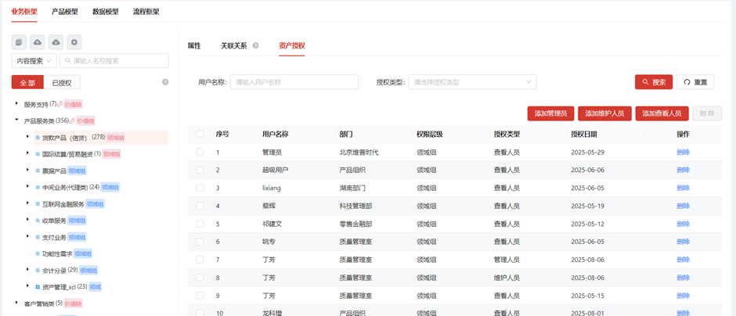
Task: Click the square node icon before 资产管理_xcl
Action: pos(38,286)
